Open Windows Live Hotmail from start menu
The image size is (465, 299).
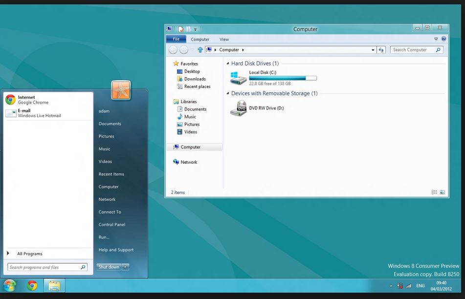(x=47, y=113)
